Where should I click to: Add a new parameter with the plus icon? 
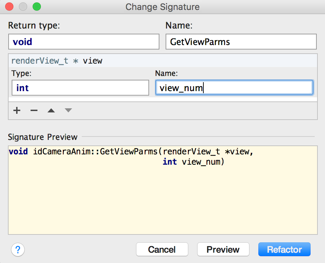click(x=17, y=110)
